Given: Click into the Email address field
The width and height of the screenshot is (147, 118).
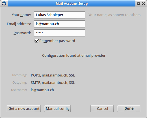Looking at the screenshot, I should pos(60,24).
